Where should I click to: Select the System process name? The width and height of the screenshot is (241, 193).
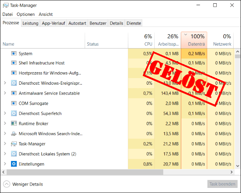pos(25,54)
